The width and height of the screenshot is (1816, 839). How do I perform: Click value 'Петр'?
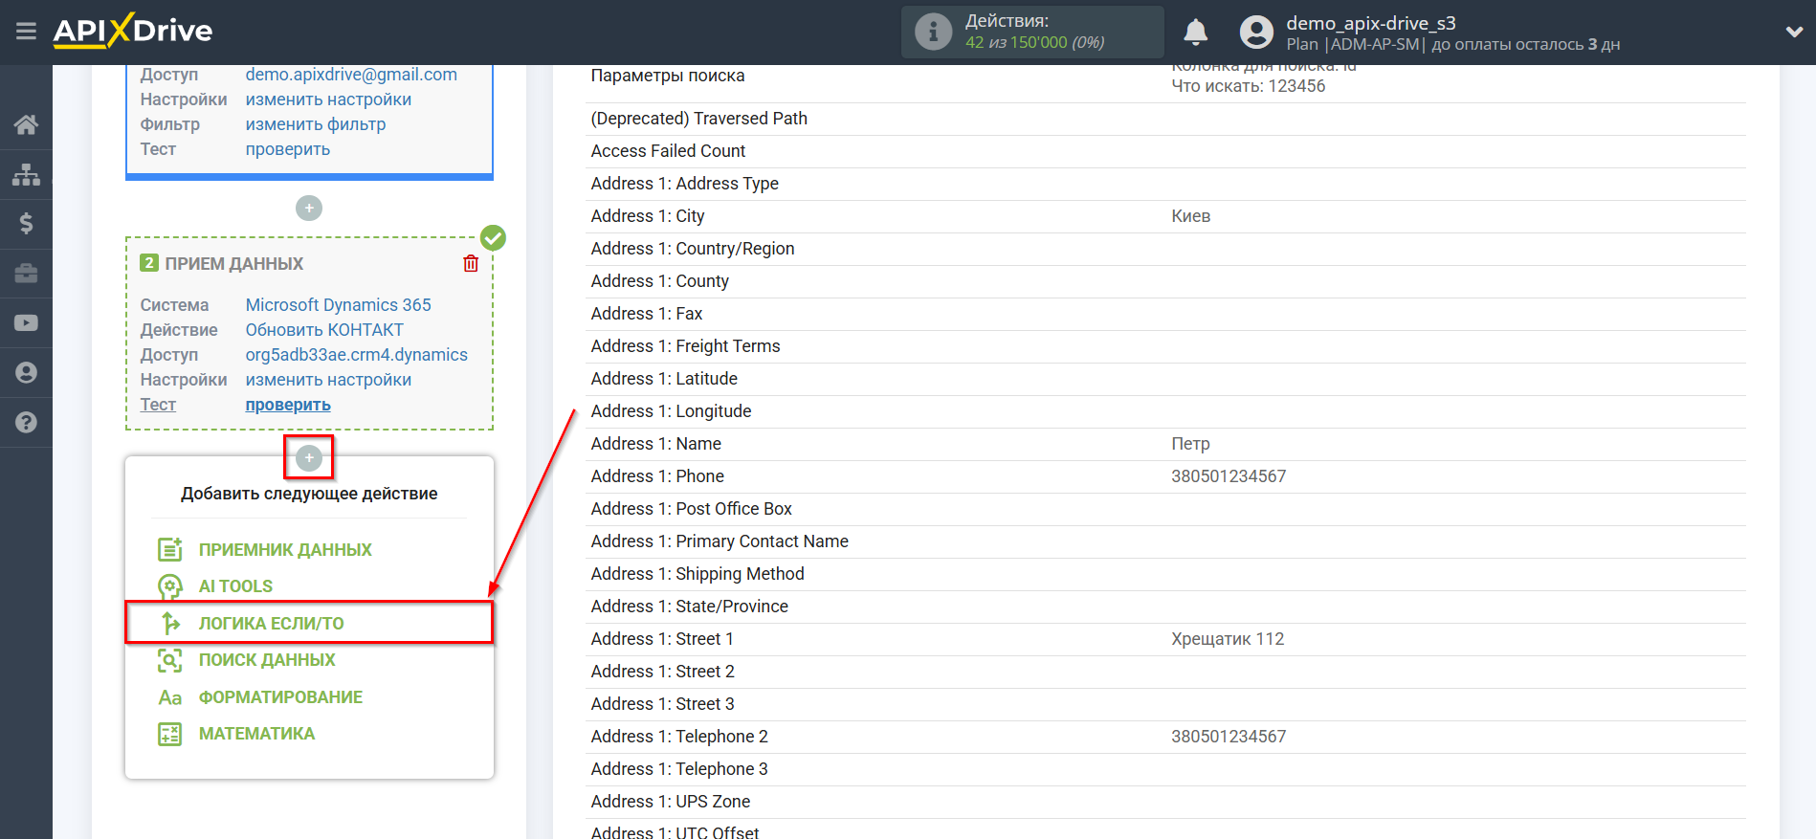coord(1190,444)
